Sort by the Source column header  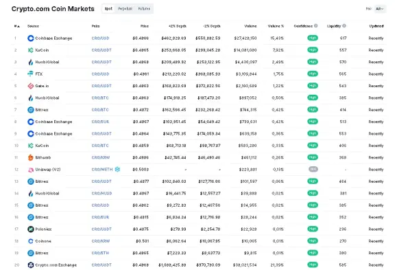[x=33, y=26]
